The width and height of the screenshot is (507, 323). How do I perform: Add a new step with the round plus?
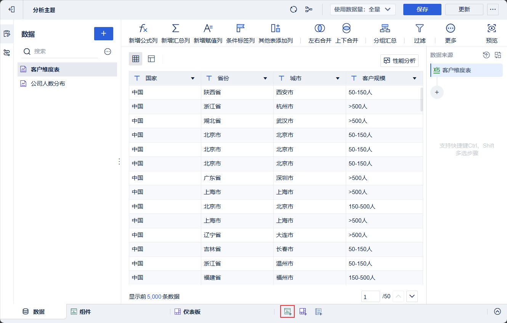pyautogui.click(x=437, y=92)
